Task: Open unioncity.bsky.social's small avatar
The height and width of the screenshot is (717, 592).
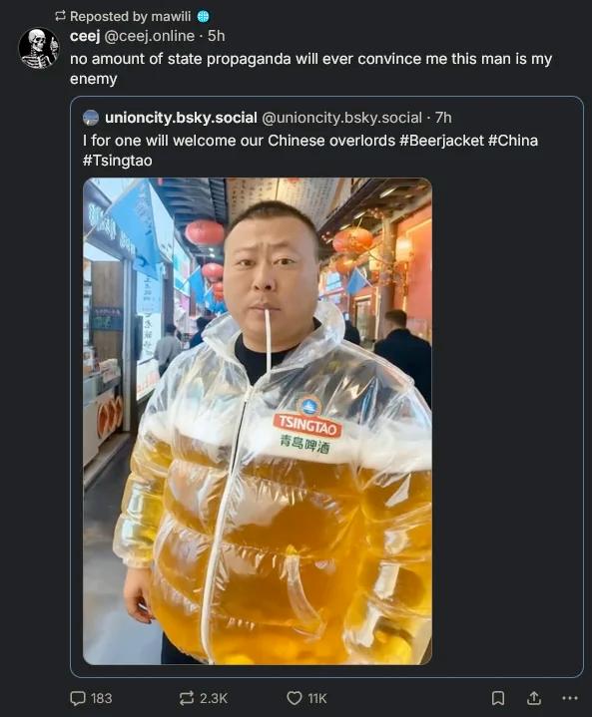Action: tap(91, 118)
